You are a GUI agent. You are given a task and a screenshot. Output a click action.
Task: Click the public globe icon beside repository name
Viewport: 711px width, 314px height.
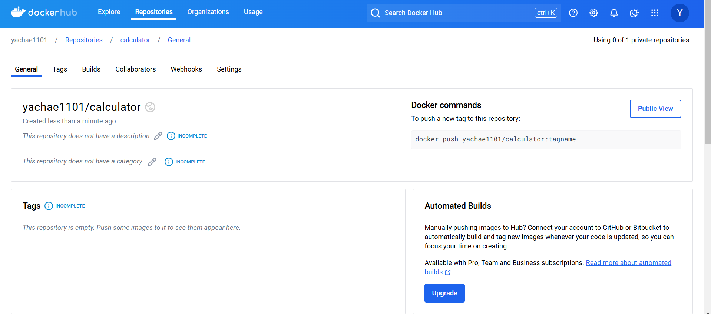tap(150, 107)
